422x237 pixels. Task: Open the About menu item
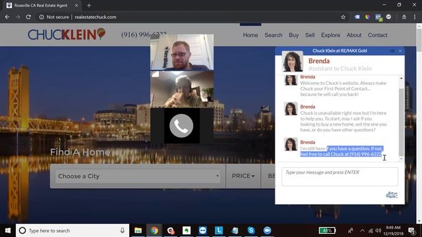click(354, 35)
